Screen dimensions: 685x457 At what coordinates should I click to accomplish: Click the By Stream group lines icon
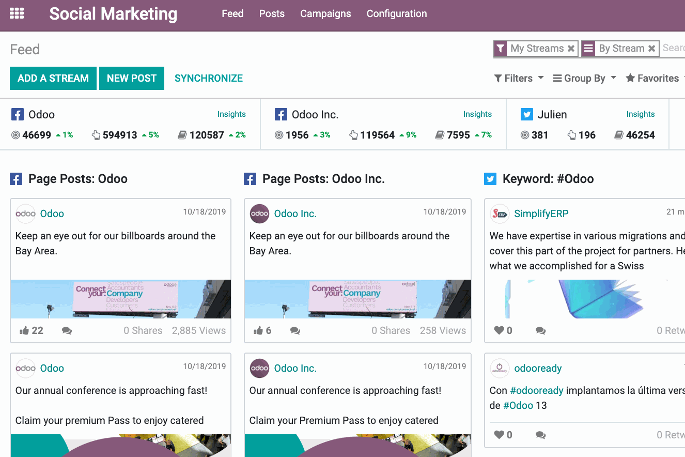588,49
